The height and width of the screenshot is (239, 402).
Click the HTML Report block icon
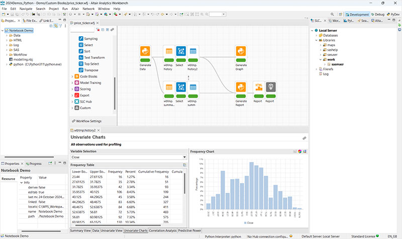coord(259,88)
